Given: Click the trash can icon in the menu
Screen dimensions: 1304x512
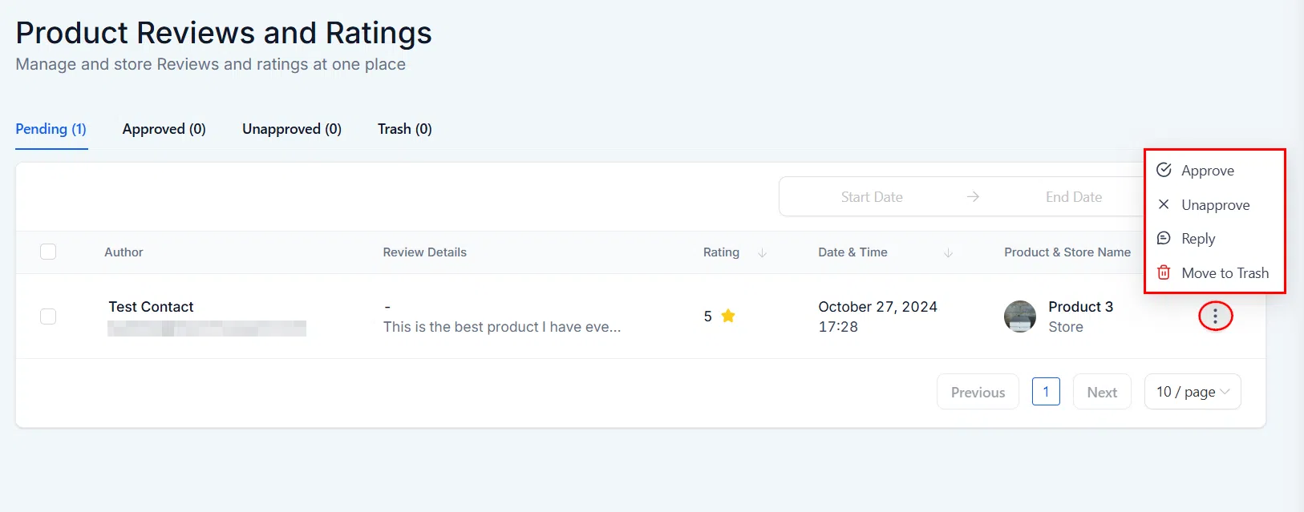Looking at the screenshot, I should click(x=1164, y=272).
